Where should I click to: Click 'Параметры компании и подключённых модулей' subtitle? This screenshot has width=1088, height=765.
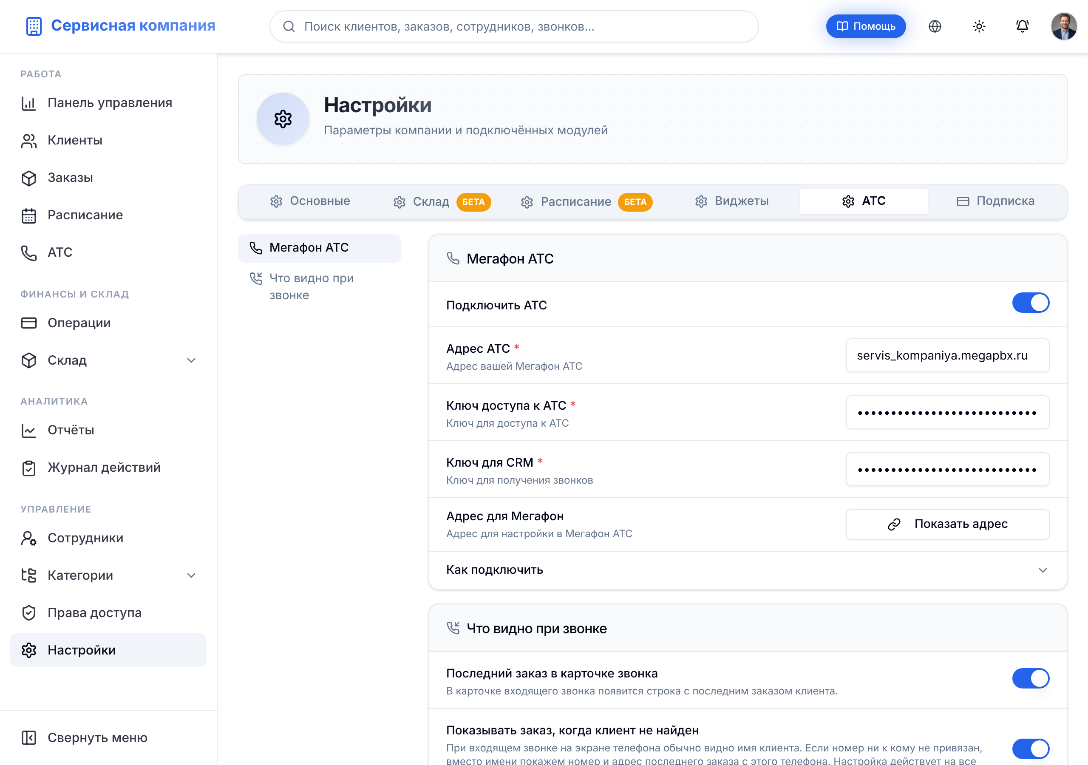pyautogui.click(x=465, y=130)
